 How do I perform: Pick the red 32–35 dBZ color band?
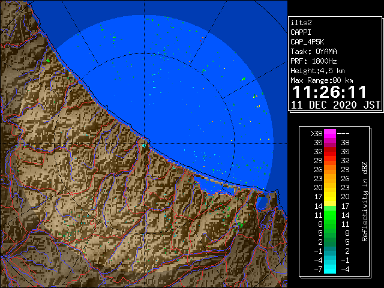point(330,152)
